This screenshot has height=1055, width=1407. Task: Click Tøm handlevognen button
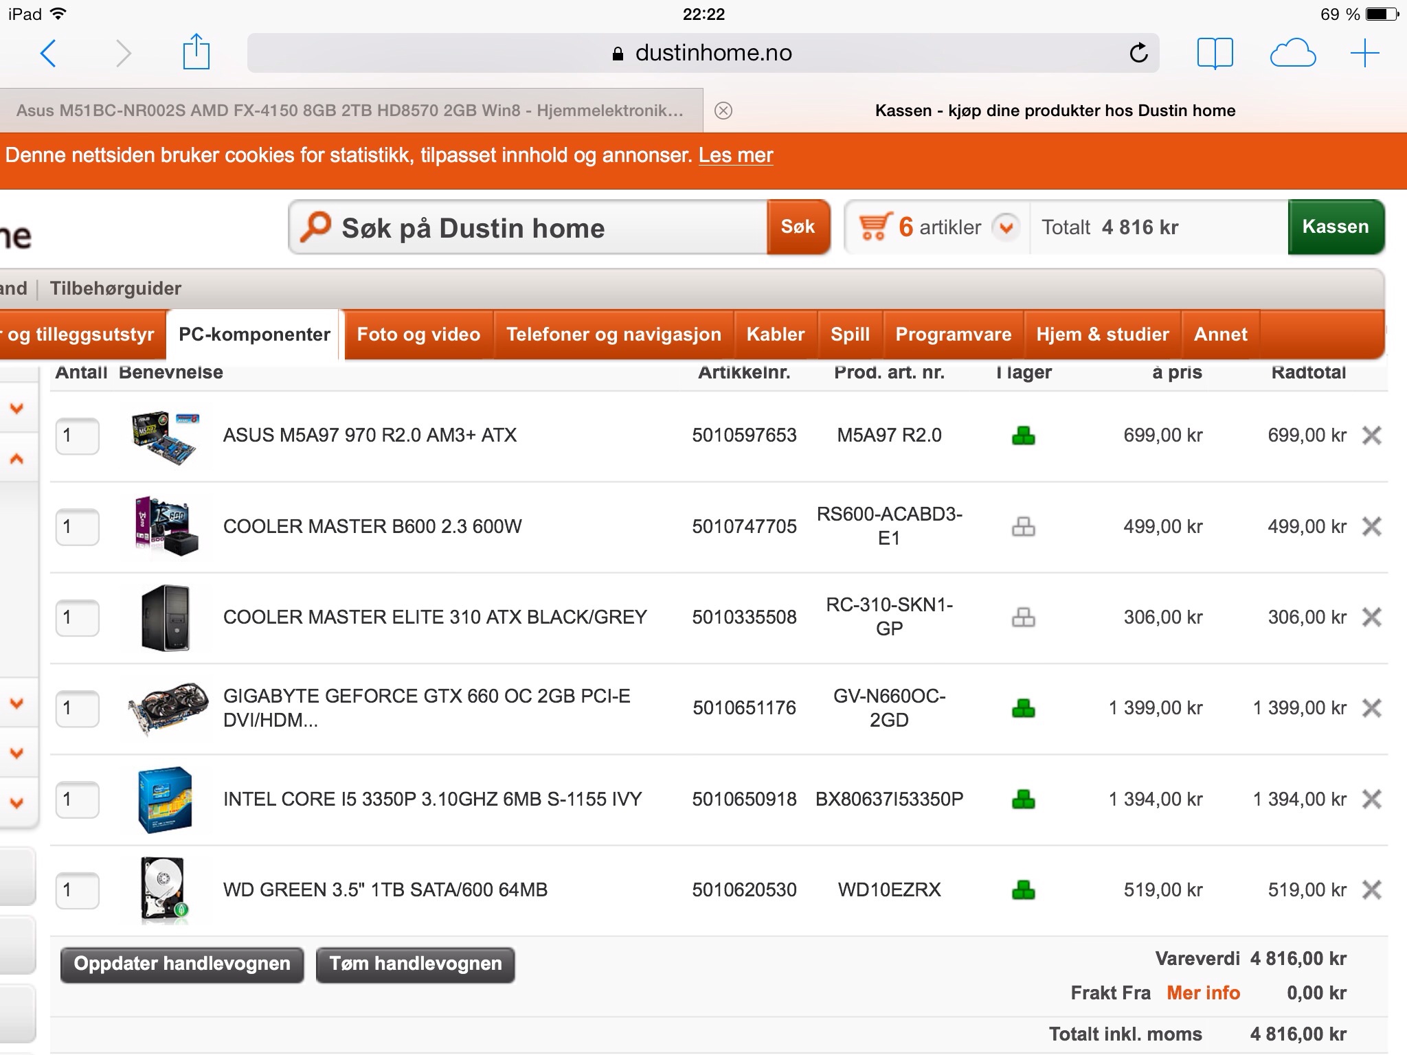(415, 964)
